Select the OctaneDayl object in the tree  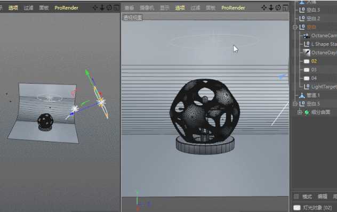click(324, 53)
